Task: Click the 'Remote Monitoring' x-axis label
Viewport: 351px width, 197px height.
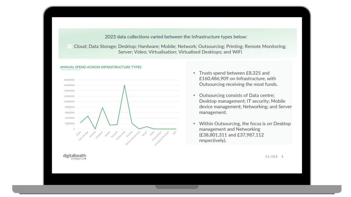Action: (x=133, y=138)
